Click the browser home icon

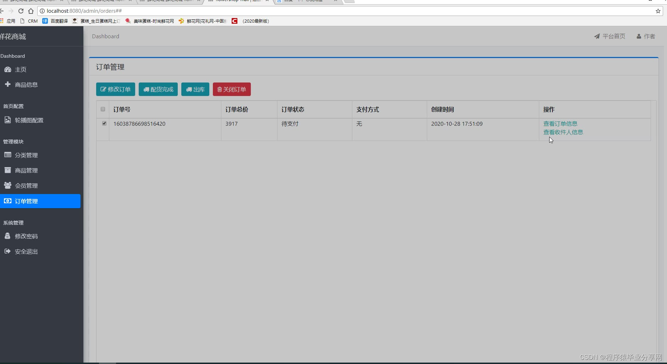[x=31, y=11]
